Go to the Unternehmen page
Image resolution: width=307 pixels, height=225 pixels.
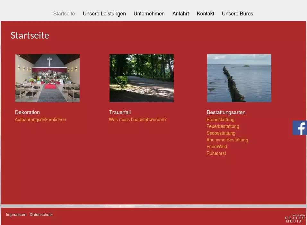(149, 14)
